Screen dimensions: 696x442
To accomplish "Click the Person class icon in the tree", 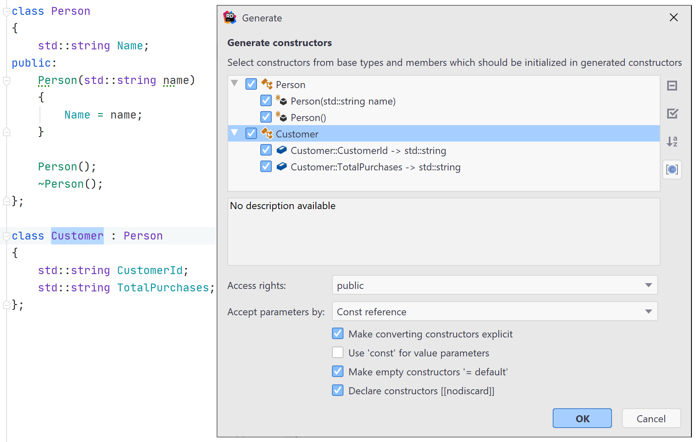I will pos(267,84).
